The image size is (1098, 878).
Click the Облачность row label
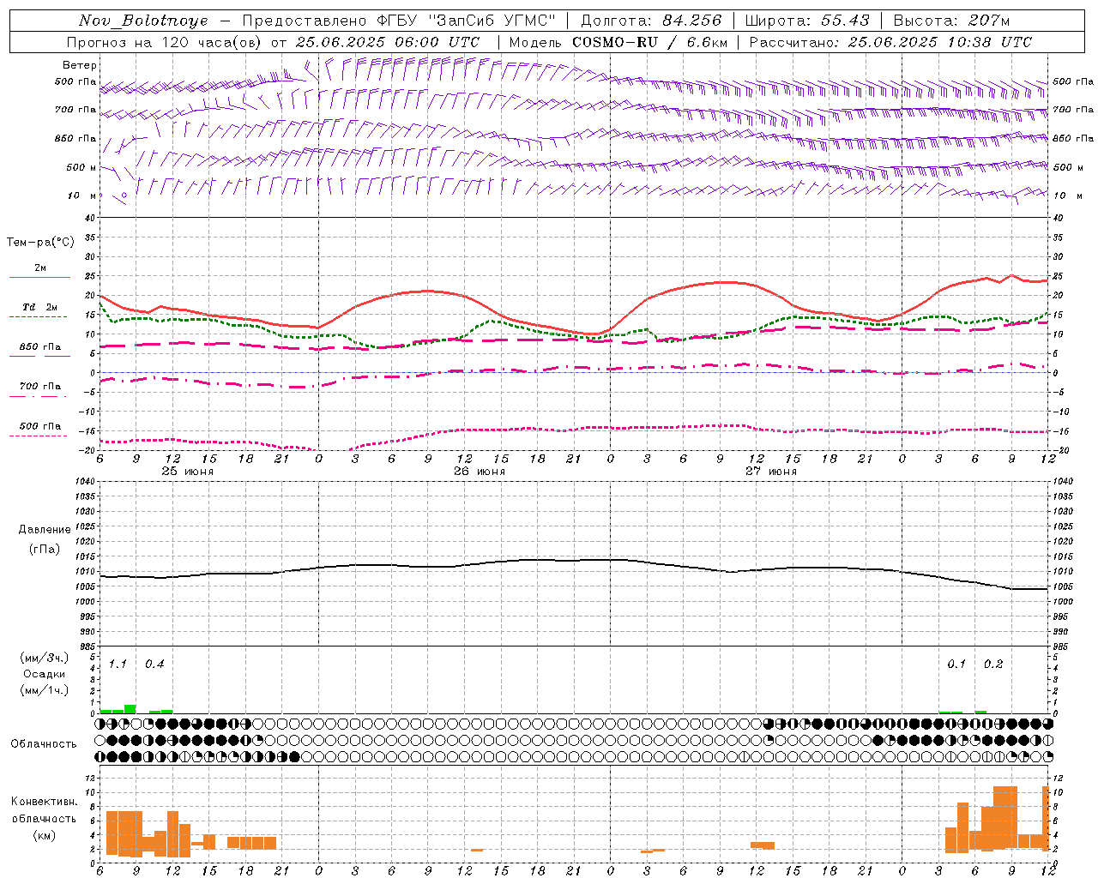click(44, 743)
